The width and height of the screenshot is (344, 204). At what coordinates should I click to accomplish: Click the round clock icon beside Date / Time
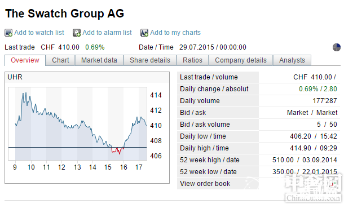point(336,47)
